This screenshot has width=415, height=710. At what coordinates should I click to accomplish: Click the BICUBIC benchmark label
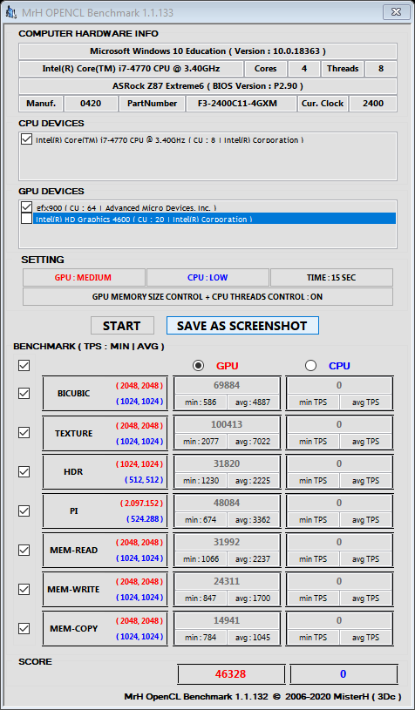(73, 394)
